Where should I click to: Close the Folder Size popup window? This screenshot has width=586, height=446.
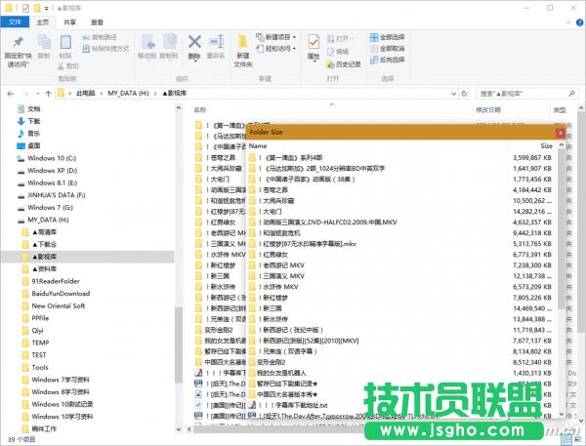click(560, 130)
